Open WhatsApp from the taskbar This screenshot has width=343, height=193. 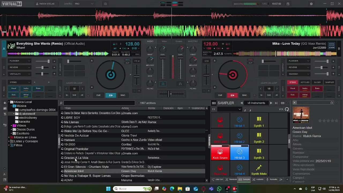pyautogui.click(x=219, y=189)
